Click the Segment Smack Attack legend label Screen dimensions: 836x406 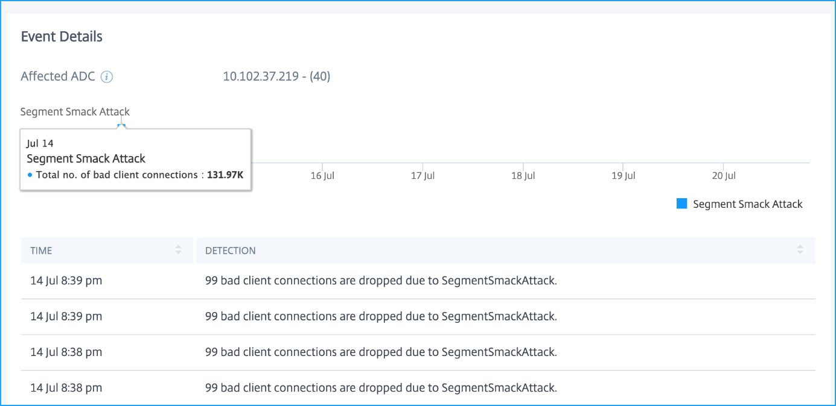point(748,204)
